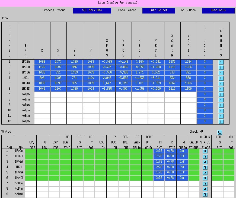Open COUNTS button for channel 11 row
236x198 pixels.
[x=221, y=116]
